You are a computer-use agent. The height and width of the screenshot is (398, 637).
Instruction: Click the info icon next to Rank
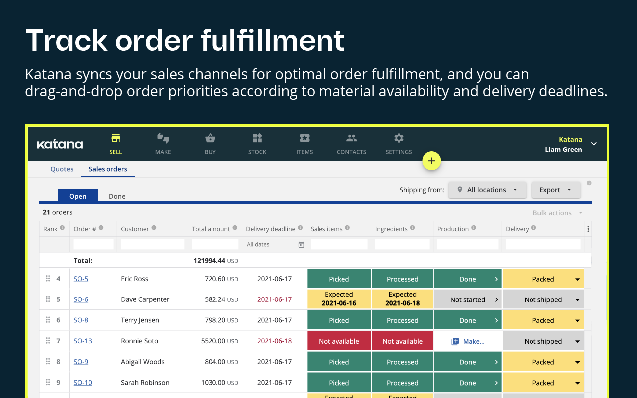pos(62,228)
